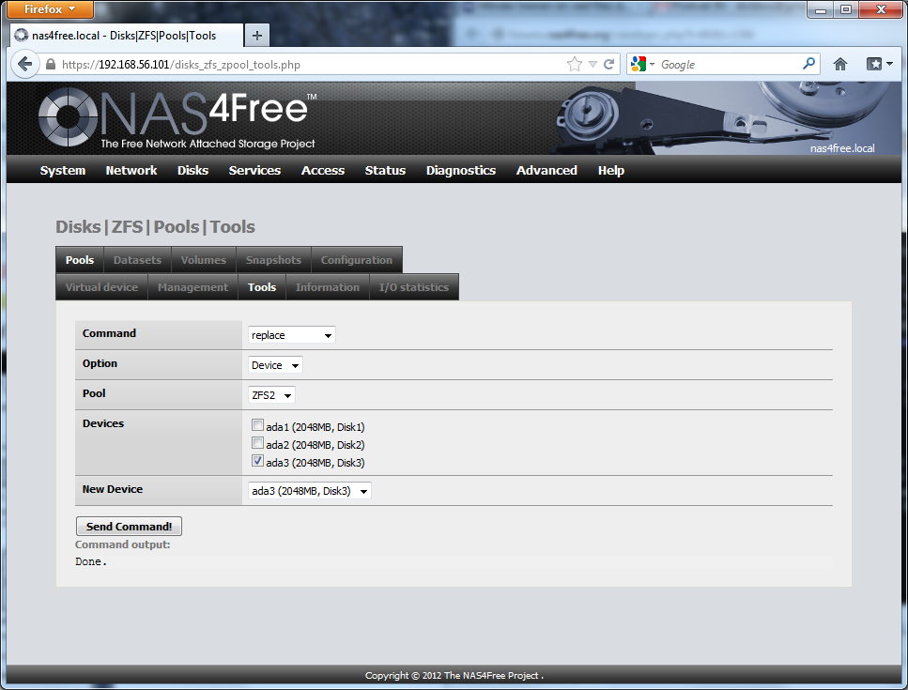Open the Services menu
The height and width of the screenshot is (690, 908).
tap(254, 170)
